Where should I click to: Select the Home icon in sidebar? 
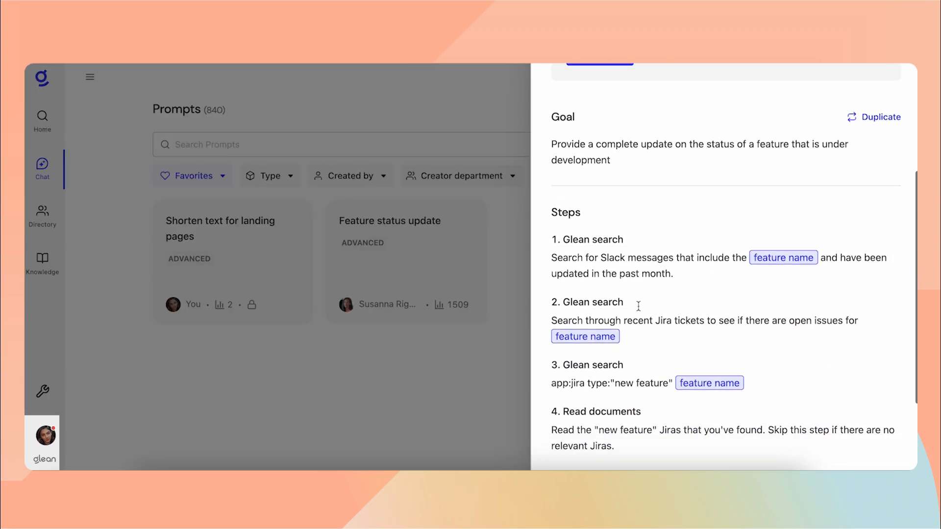coord(42,120)
